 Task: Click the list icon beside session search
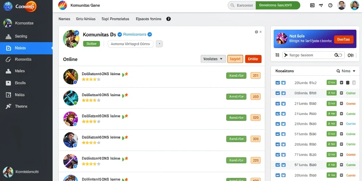click(x=277, y=55)
